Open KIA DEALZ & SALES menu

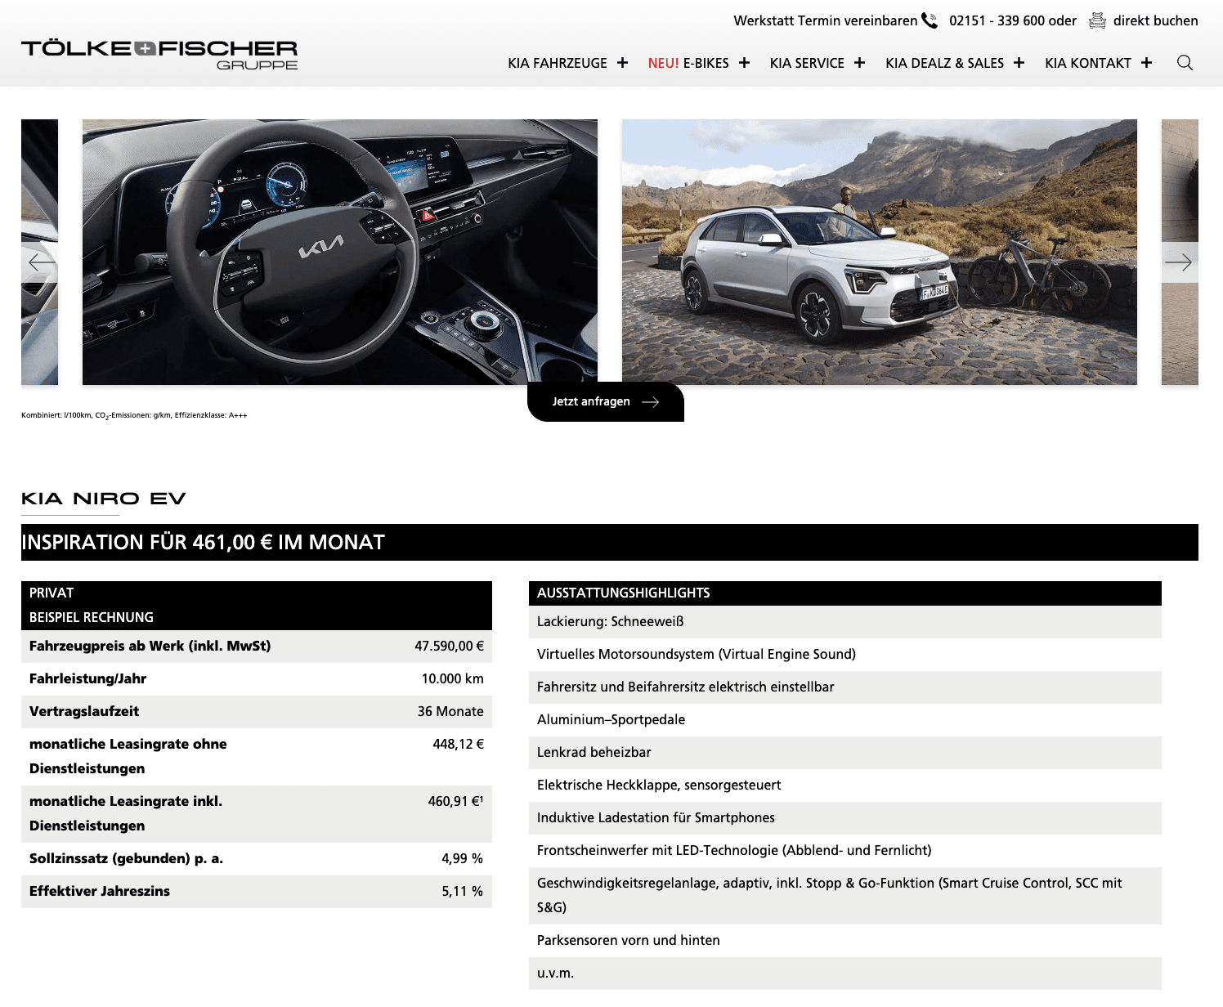tap(944, 63)
